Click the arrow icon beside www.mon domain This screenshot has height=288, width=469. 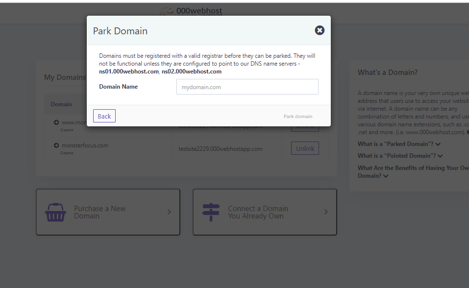56,122
